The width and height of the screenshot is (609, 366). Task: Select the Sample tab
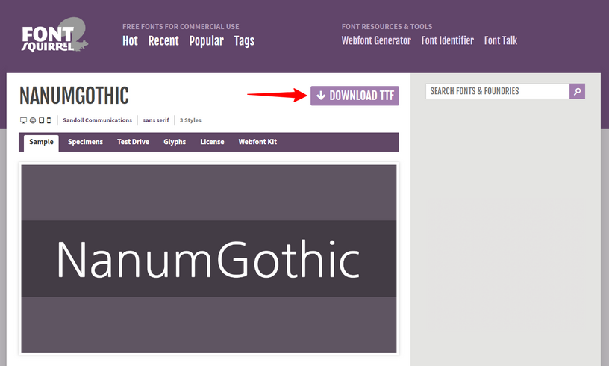(41, 143)
